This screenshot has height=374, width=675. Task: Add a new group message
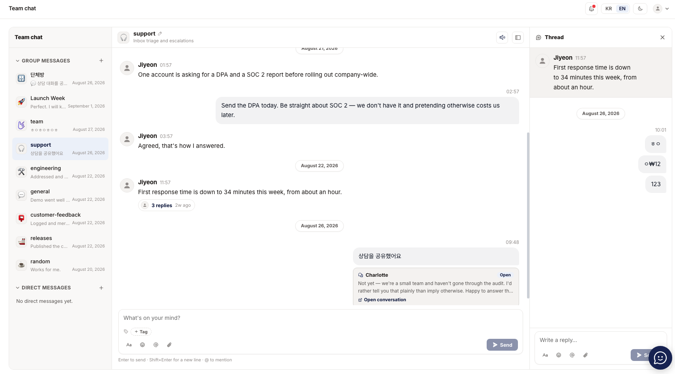101,60
